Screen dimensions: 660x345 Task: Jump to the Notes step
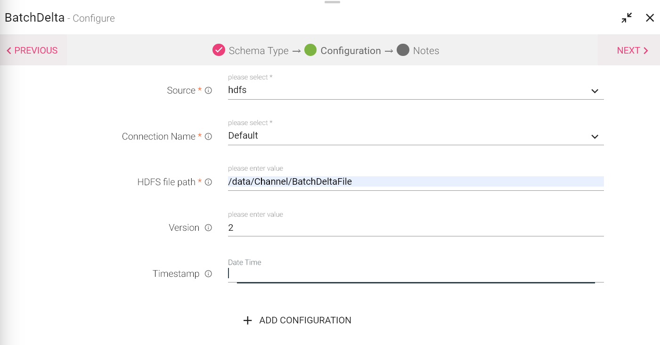point(418,51)
